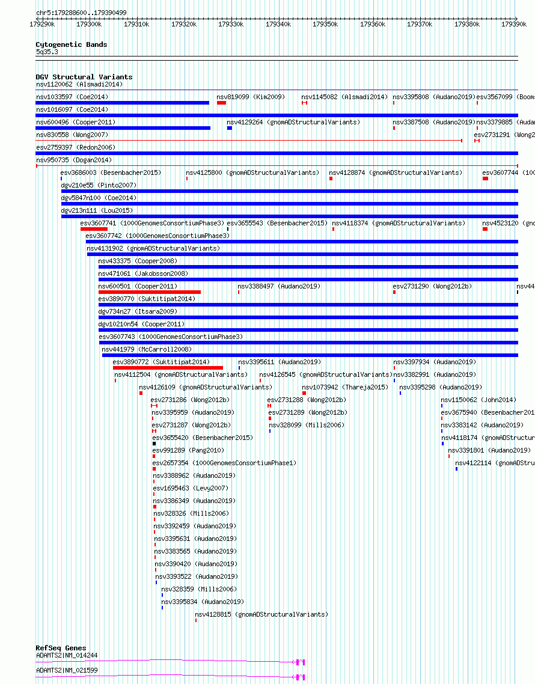
Task: Open variant nsv3388497 (Audano2019)
Action: (279, 287)
